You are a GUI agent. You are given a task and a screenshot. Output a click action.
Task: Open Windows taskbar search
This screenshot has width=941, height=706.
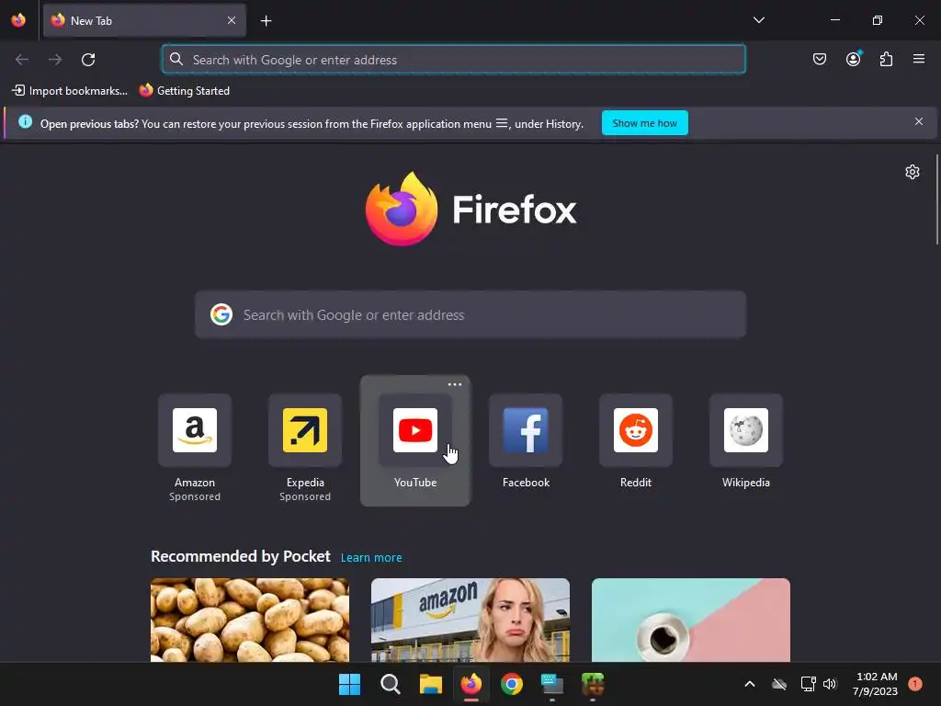(391, 684)
